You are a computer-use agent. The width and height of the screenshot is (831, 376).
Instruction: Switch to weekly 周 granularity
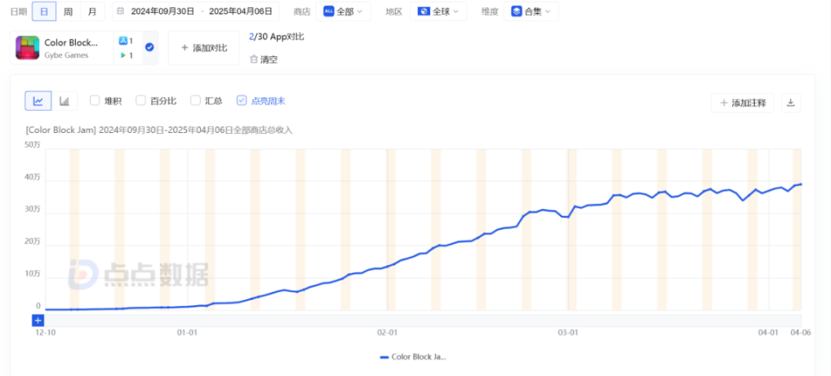[68, 11]
